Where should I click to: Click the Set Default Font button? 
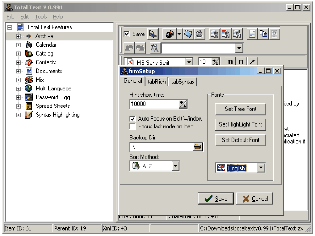(241, 140)
